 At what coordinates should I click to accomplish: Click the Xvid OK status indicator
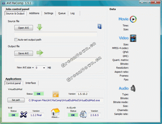tap(13, 115)
